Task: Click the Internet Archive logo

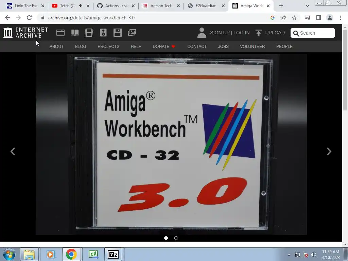Action: 26,33
